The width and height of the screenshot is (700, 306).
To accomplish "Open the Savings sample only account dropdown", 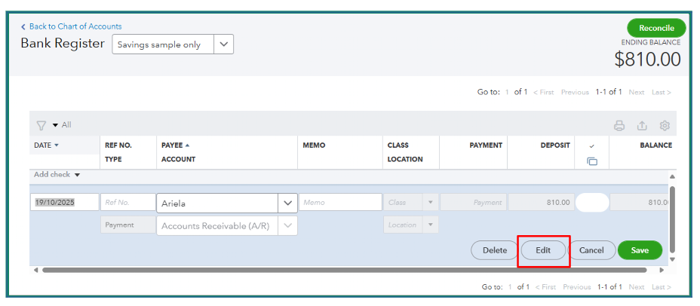I will click(223, 44).
